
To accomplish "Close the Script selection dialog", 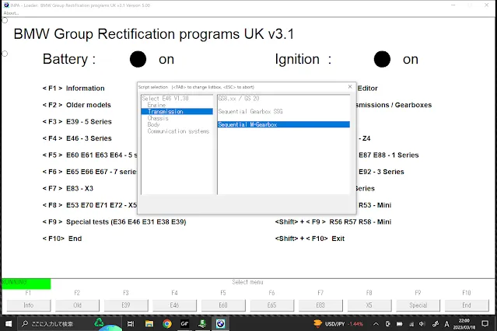I will tap(350, 86).
